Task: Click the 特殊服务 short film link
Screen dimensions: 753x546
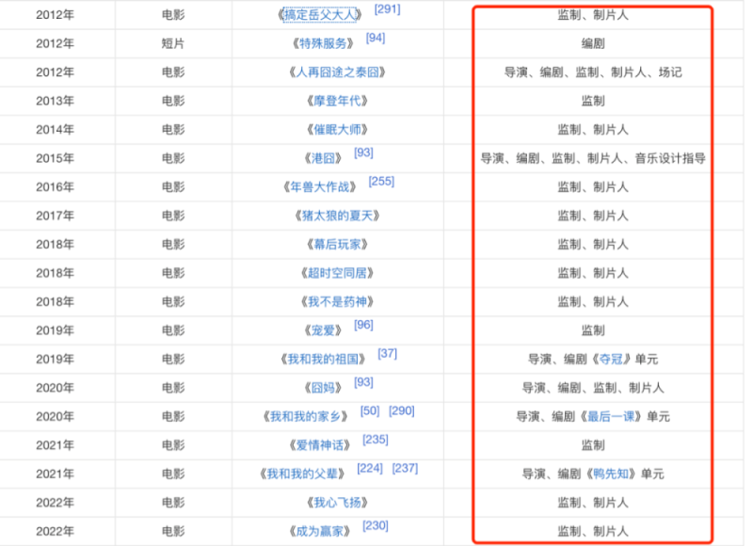Action: tap(323, 43)
